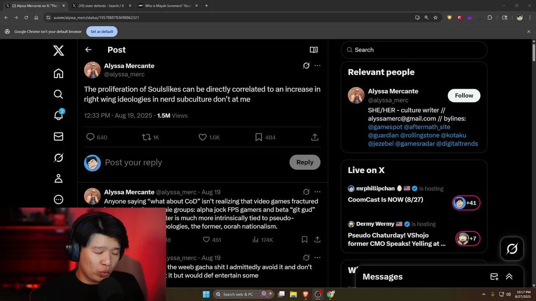
Task: Open more menu on first reply
Action: [x=317, y=192]
